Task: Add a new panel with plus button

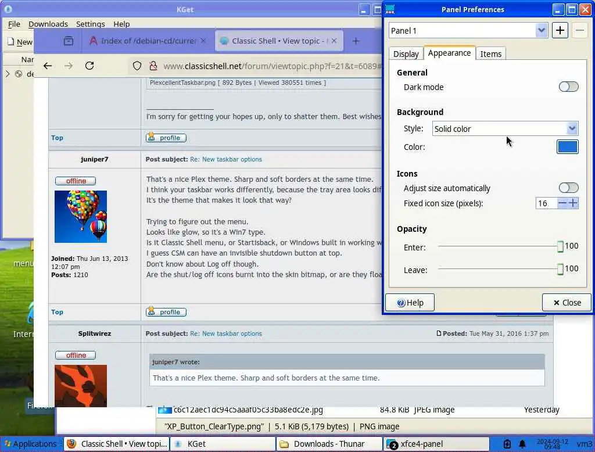Action: click(x=560, y=30)
